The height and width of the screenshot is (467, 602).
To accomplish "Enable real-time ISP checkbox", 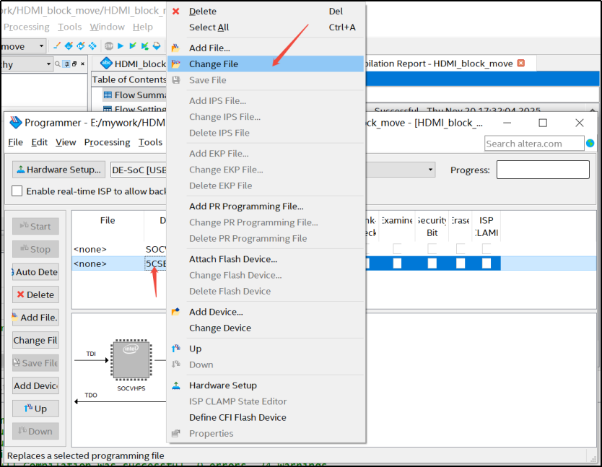I will point(17,191).
